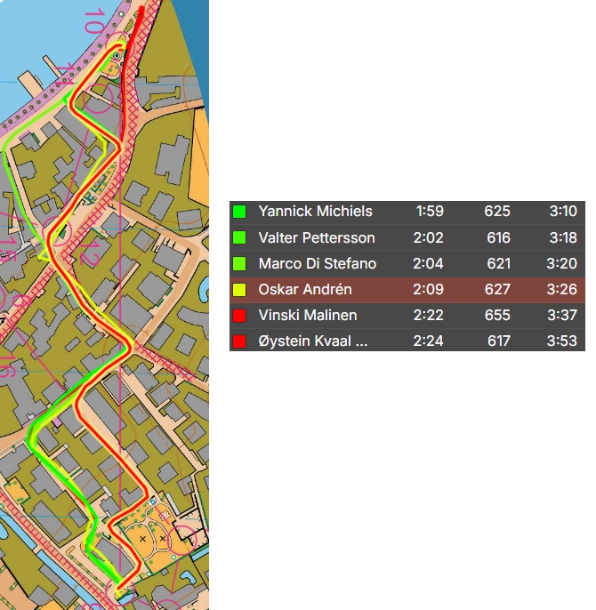Select the Valter Pettersson name entry
The height and width of the screenshot is (610, 596).
tap(316, 238)
